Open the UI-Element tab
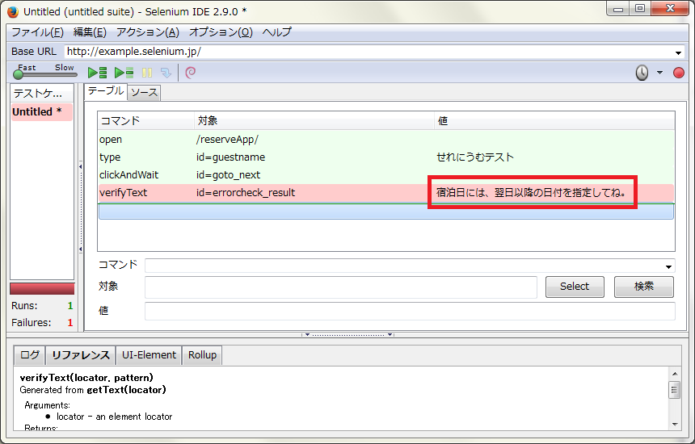 point(149,355)
